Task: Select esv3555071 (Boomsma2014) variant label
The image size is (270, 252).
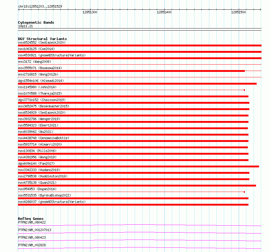Action: coord(40,68)
